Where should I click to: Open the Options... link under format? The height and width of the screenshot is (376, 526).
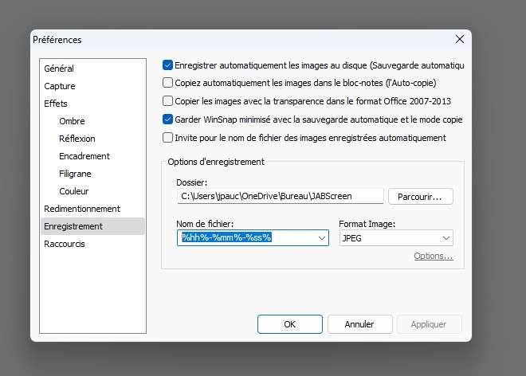pyautogui.click(x=433, y=256)
